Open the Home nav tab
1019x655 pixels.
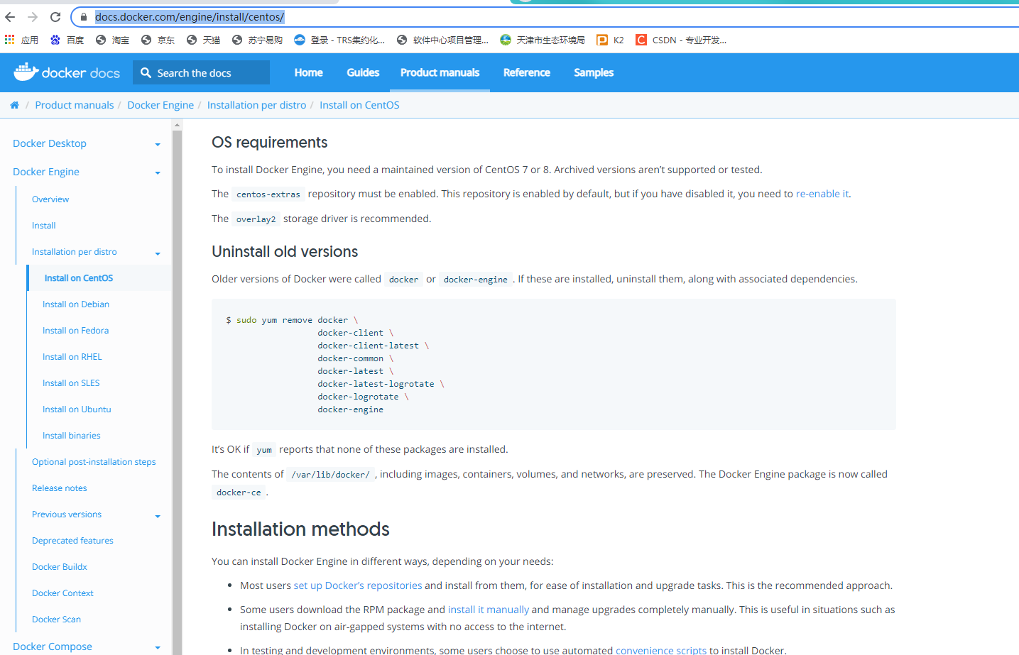point(308,72)
